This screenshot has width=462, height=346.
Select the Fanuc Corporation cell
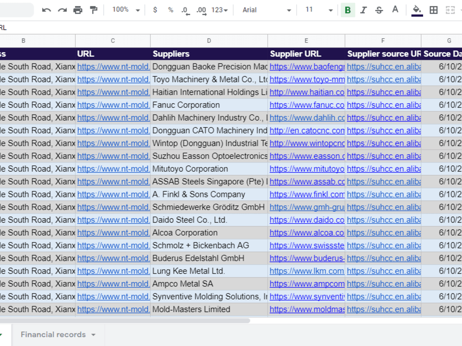point(209,105)
